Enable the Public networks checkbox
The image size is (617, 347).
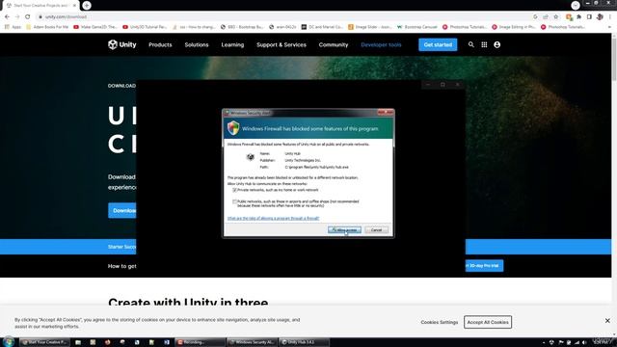(x=235, y=201)
